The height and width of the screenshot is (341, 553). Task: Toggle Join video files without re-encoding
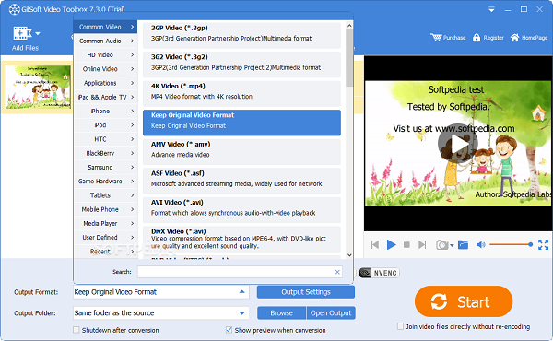pos(400,326)
